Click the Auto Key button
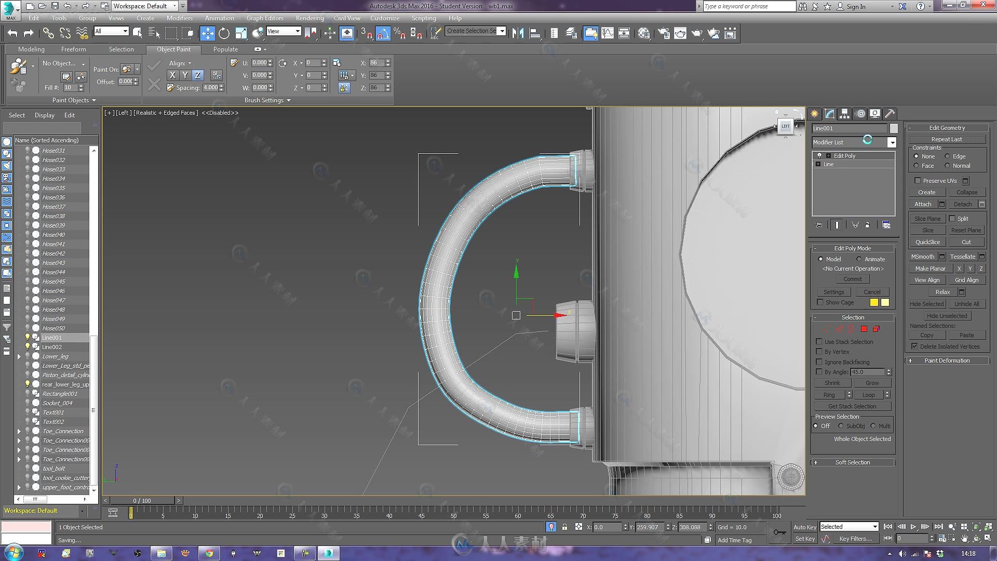Image resolution: width=997 pixels, height=561 pixels. pos(805,527)
